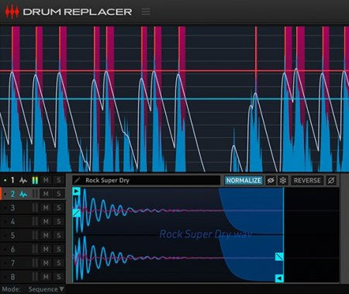
Task: Click the snowflake freeze icon
Action: pyautogui.click(x=283, y=180)
